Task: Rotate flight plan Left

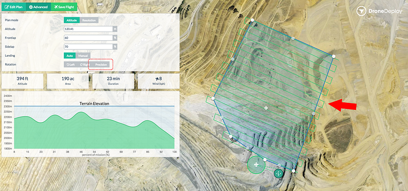Action: click(x=70, y=65)
